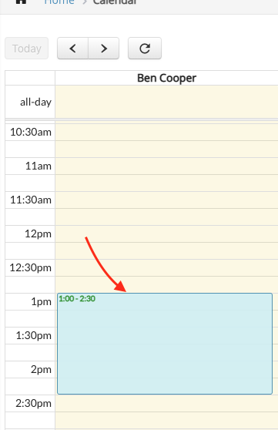Go to previous day with left chevron
This screenshot has width=278, height=430.
click(x=72, y=49)
